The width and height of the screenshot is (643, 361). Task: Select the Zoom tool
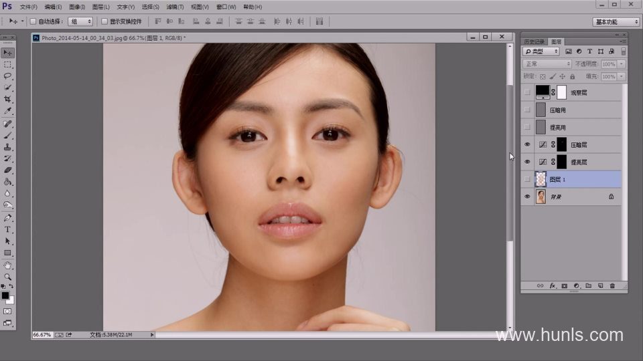[8, 277]
